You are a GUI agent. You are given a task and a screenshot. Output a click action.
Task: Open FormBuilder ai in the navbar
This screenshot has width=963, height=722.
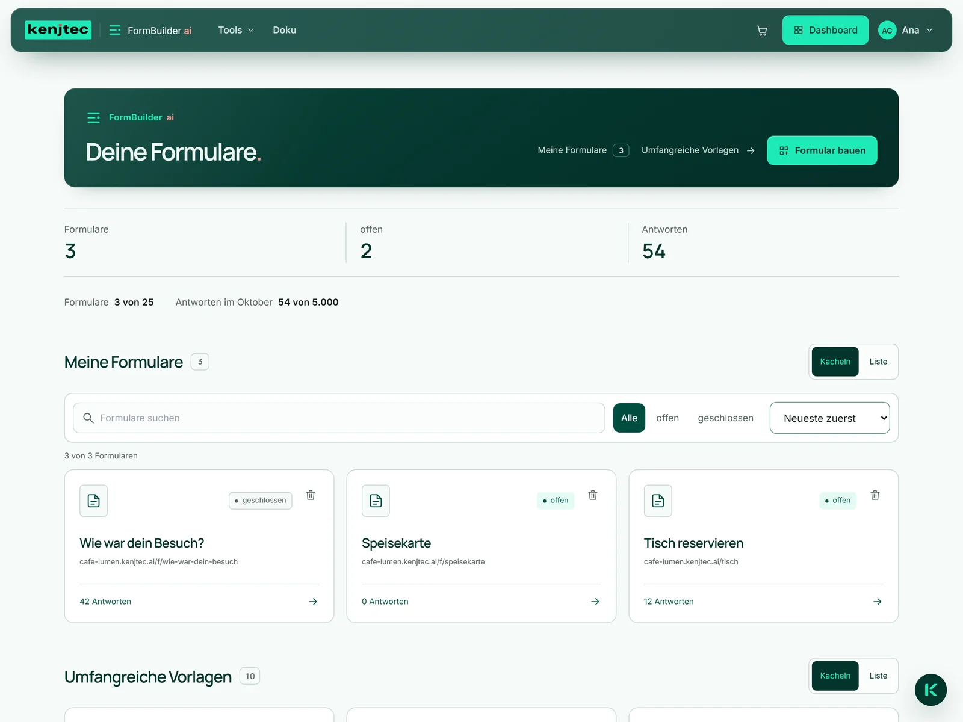[150, 30]
